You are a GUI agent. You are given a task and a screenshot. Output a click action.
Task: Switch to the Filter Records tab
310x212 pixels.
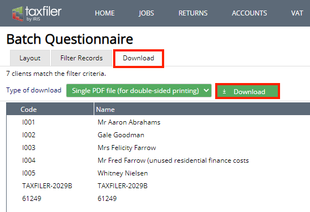82,58
